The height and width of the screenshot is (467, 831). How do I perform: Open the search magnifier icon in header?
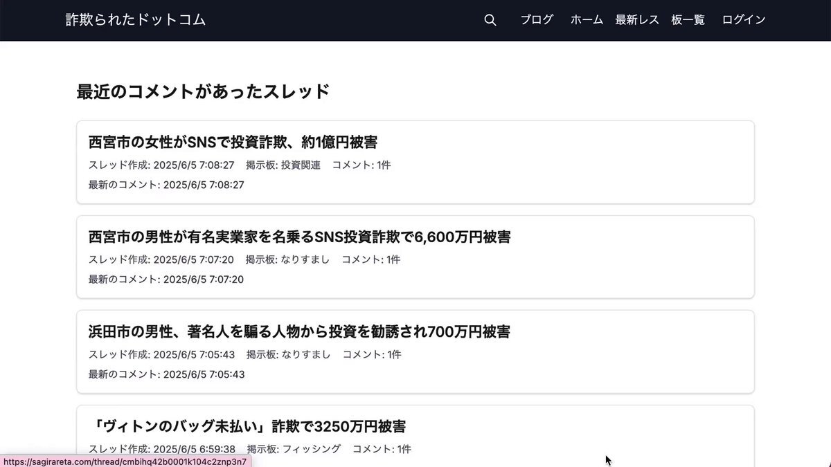tap(490, 20)
